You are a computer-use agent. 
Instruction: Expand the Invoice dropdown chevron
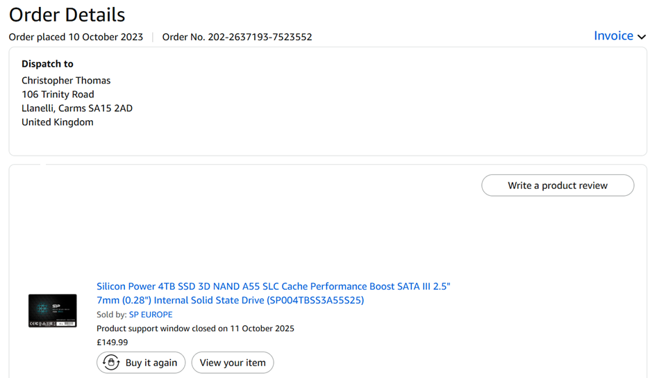coord(642,37)
